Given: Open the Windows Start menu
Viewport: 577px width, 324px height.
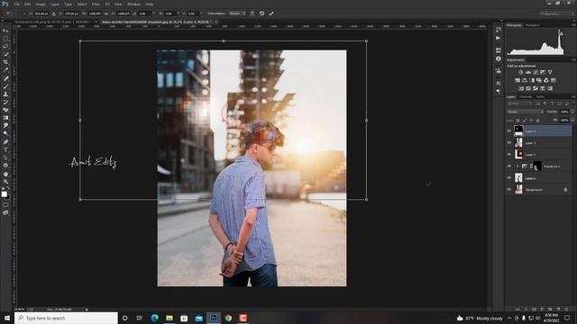Looking at the screenshot, I should (6, 318).
